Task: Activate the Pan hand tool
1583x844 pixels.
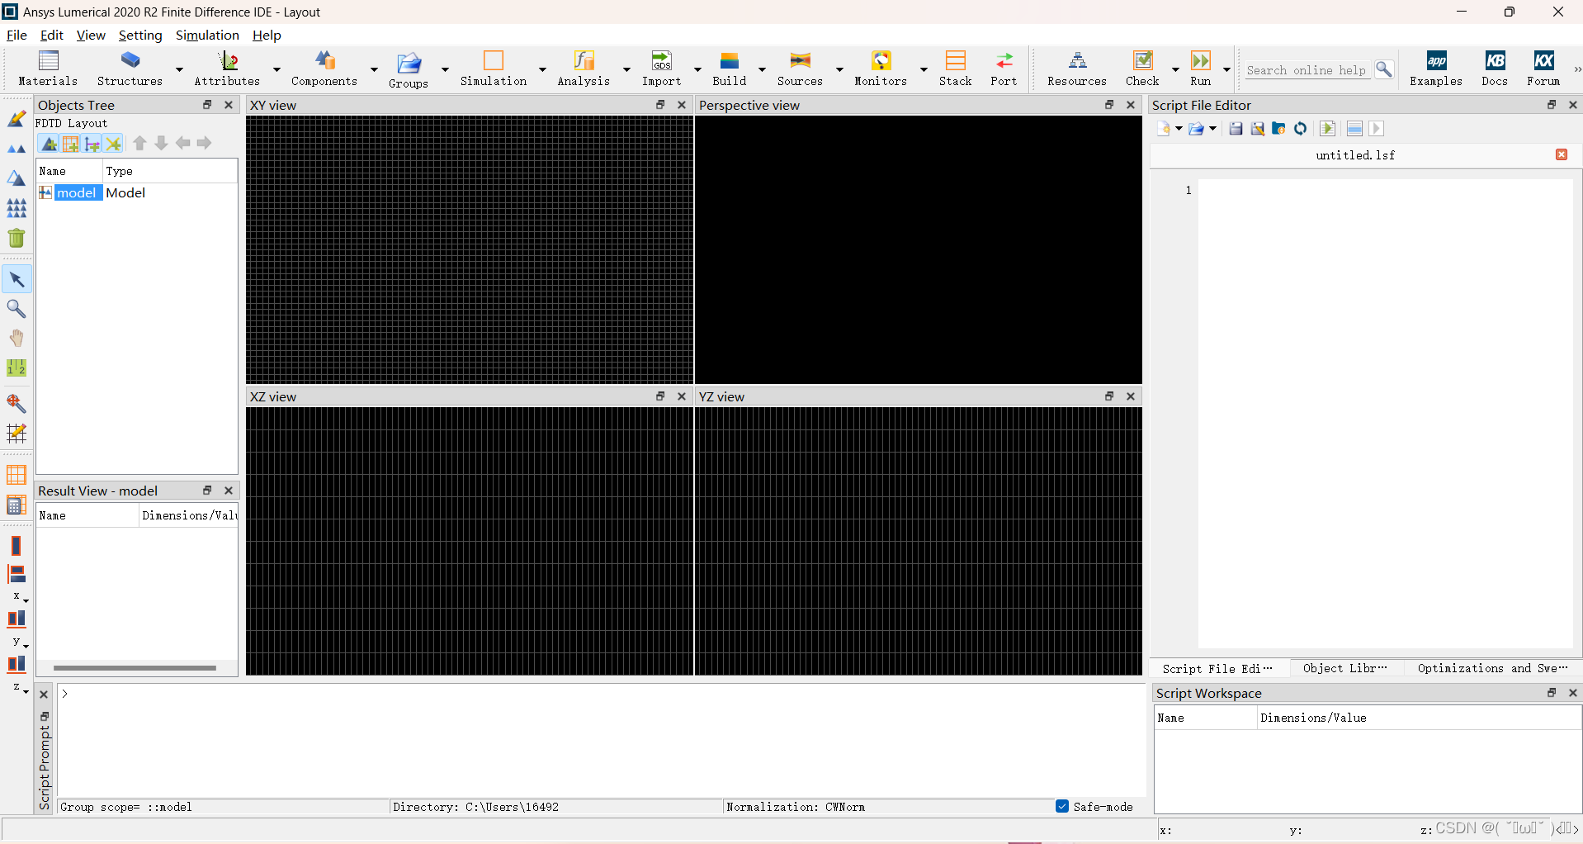Action: 17,339
